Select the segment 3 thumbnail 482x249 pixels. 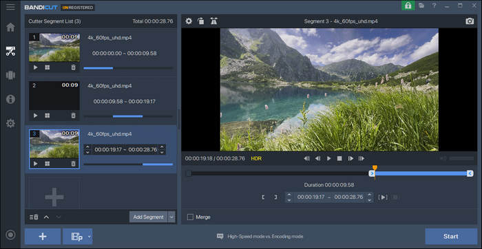coord(54,144)
